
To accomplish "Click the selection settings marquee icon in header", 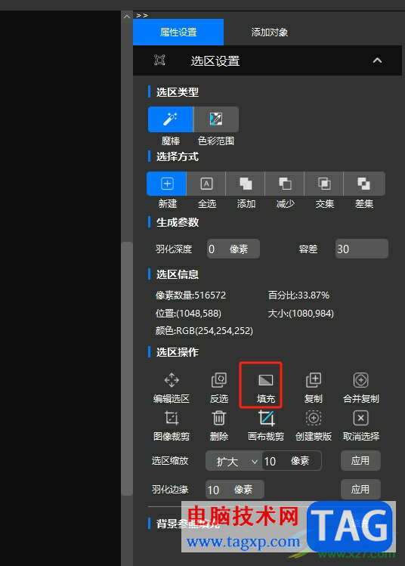I will 159,60.
